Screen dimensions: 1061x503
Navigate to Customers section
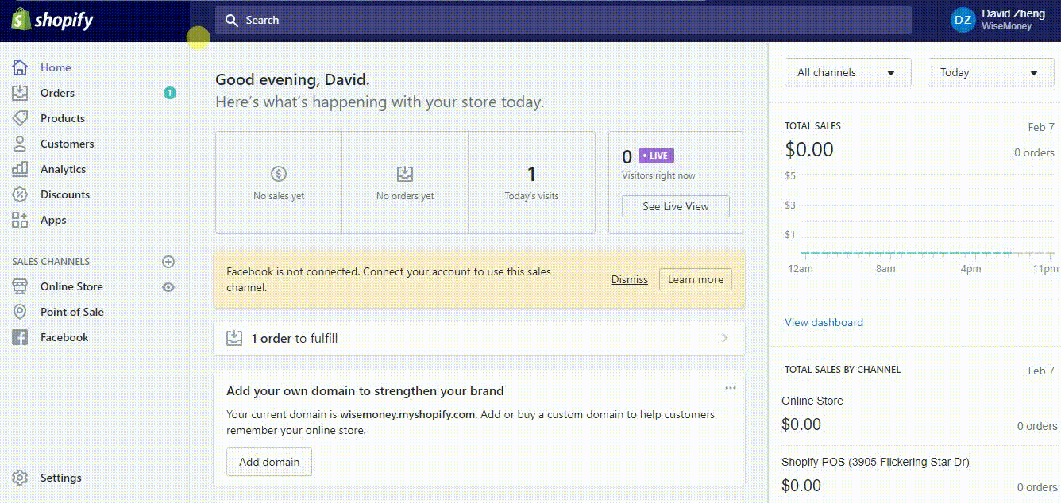point(68,144)
